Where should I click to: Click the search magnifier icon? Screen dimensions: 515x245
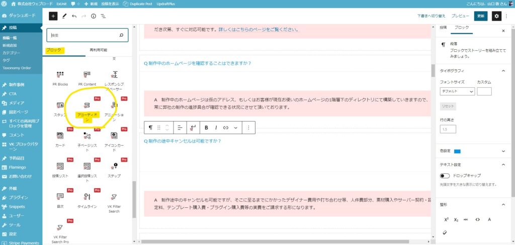tap(121, 35)
